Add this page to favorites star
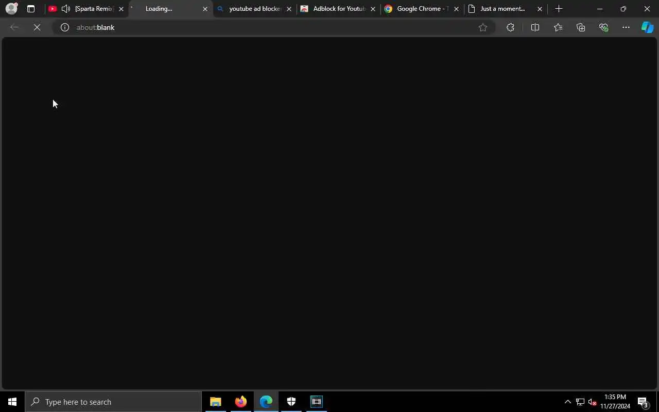The width and height of the screenshot is (659, 412). click(483, 27)
